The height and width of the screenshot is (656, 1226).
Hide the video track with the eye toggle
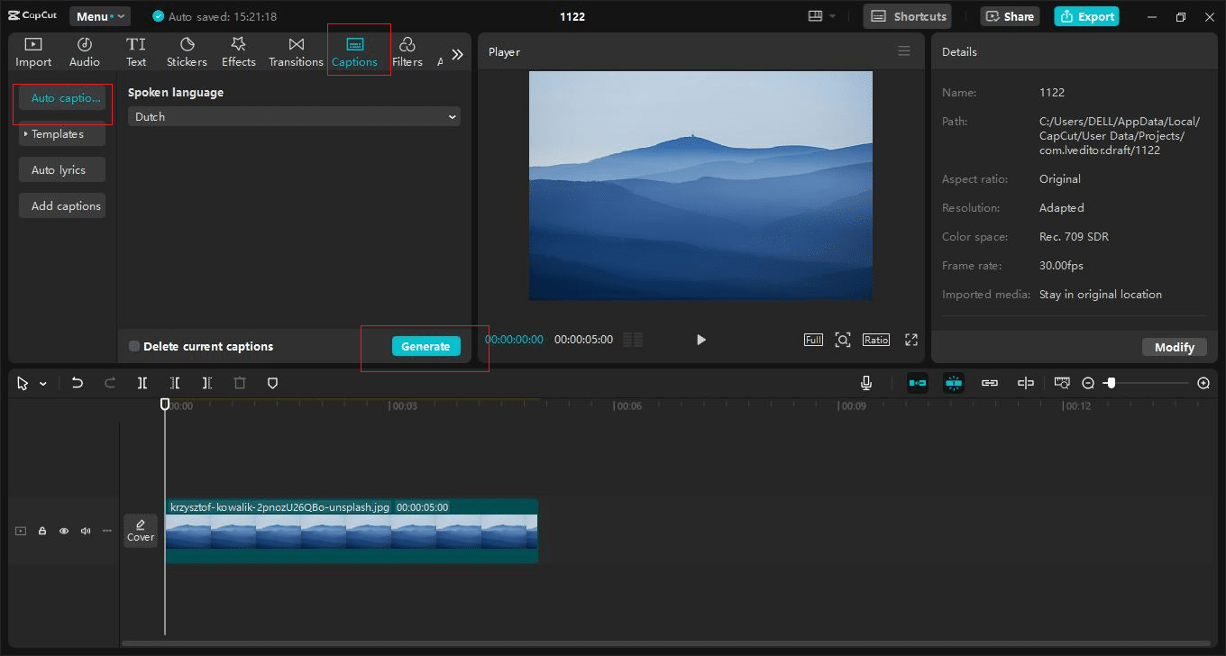(x=63, y=531)
